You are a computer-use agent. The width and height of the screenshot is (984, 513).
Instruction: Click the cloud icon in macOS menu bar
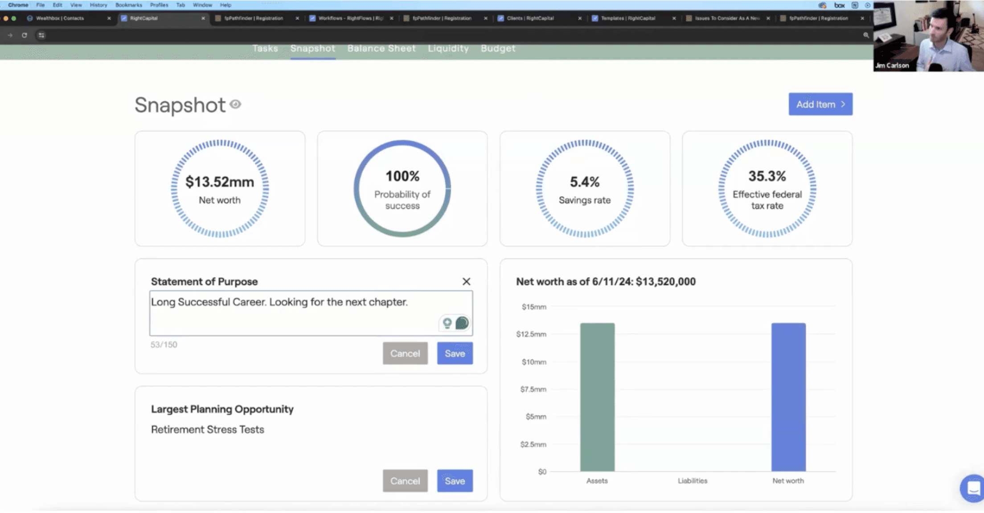click(x=822, y=5)
